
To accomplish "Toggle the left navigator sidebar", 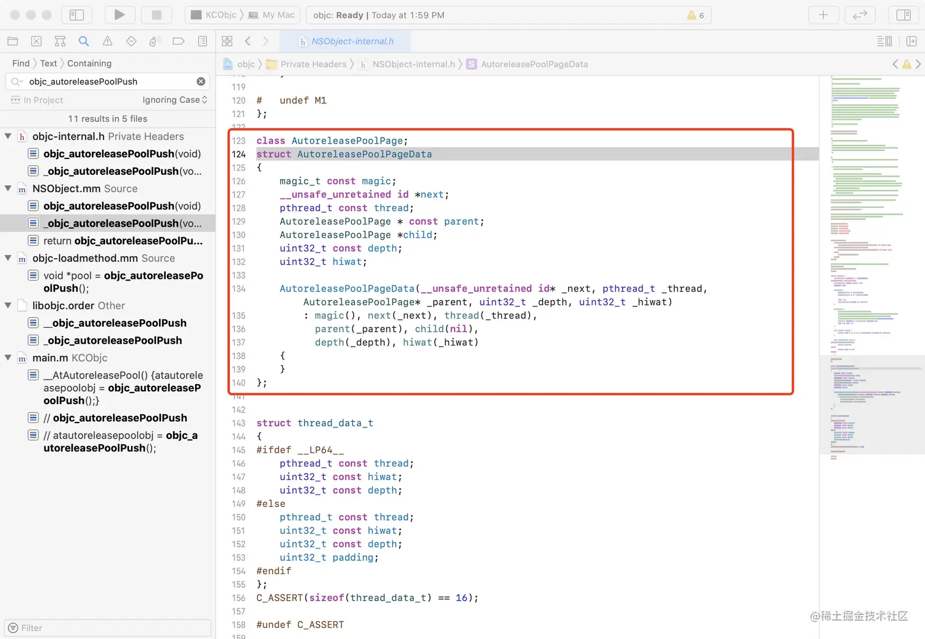I will click(x=76, y=15).
